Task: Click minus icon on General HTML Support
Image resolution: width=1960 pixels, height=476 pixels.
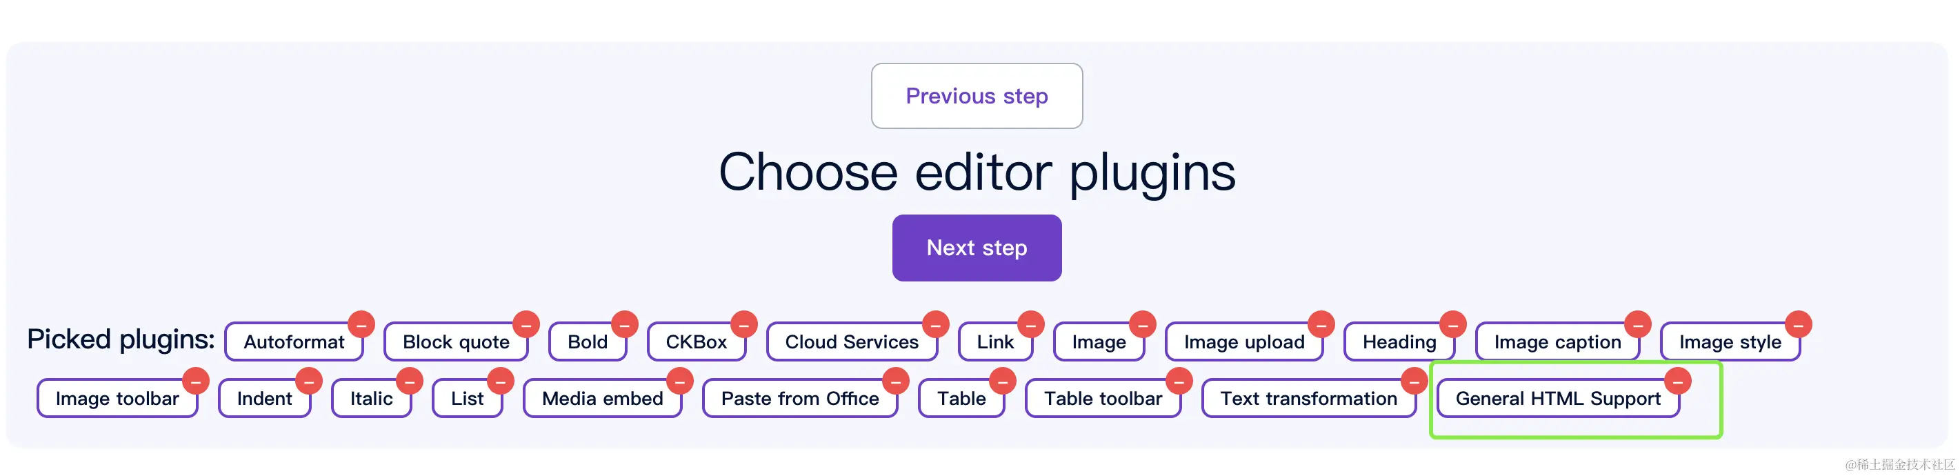Action: coord(1677,381)
